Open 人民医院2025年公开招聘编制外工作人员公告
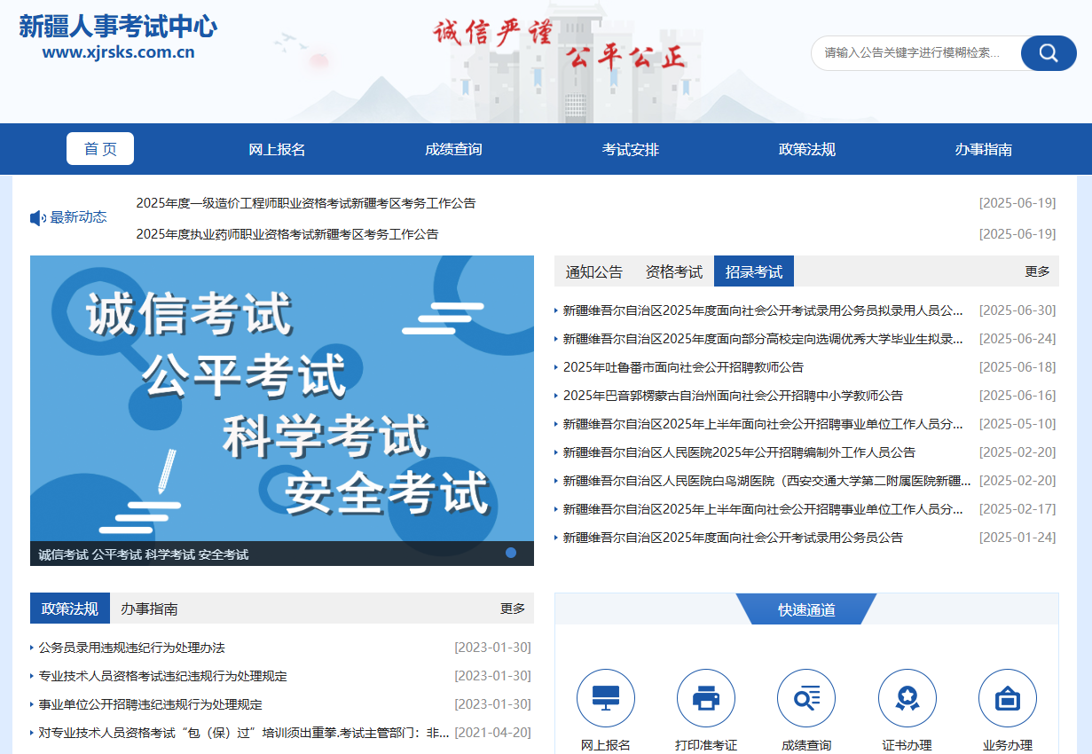Screen dimensions: 1092x754 (739, 452)
